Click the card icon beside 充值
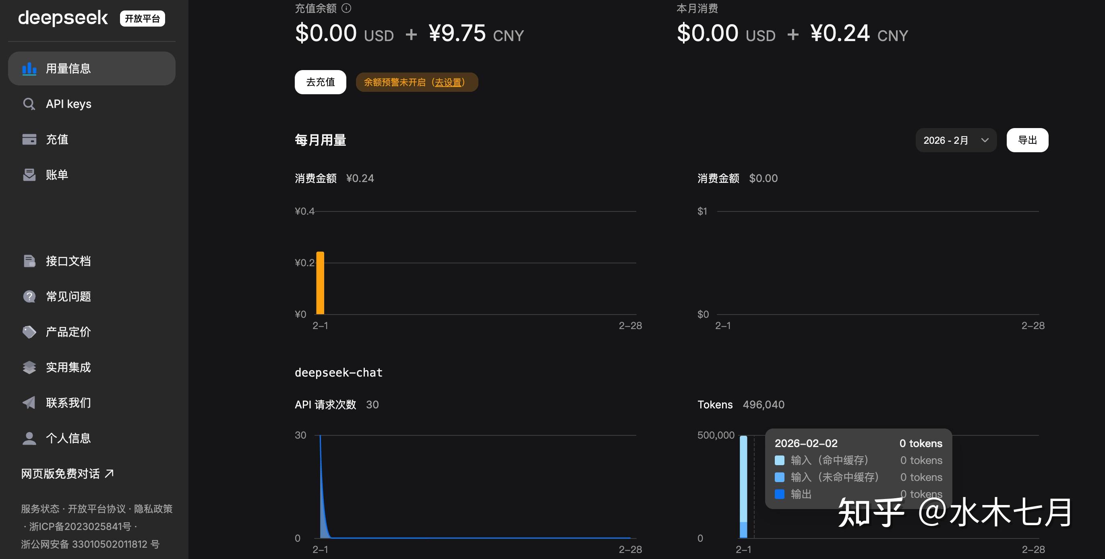Viewport: 1105px width, 559px height. [x=29, y=139]
